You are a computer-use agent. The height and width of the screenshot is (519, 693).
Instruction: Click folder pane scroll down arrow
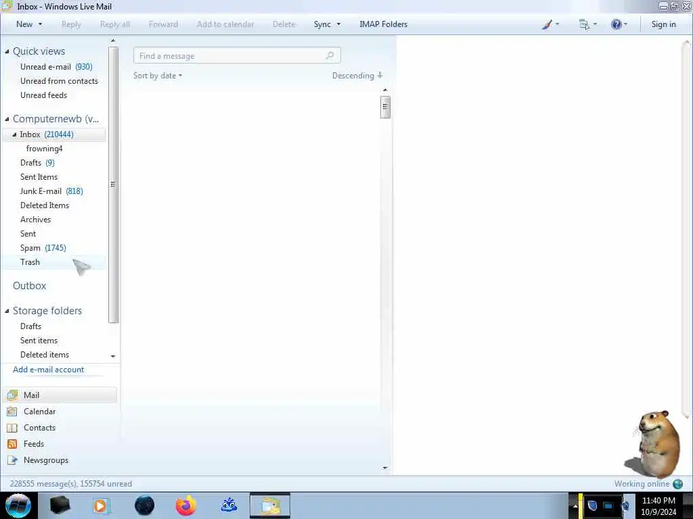[x=113, y=356]
